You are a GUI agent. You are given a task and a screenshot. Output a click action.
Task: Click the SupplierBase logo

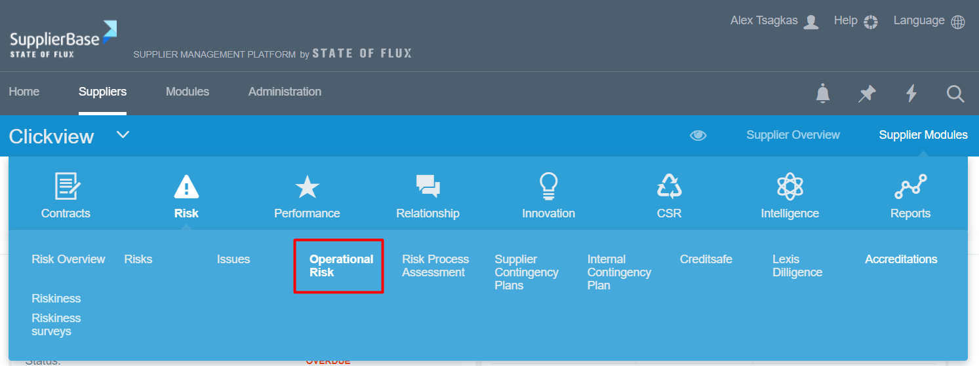(x=63, y=39)
